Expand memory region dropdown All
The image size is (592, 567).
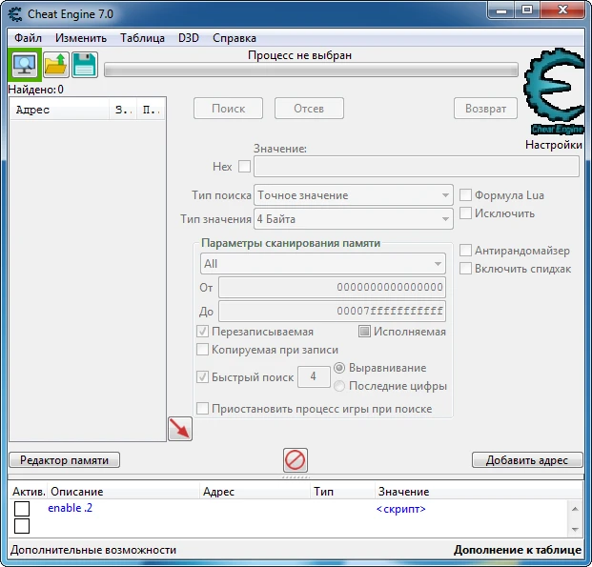pos(323,264)
